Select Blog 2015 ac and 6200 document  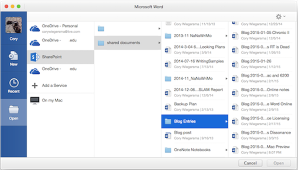tap(262, 78)
